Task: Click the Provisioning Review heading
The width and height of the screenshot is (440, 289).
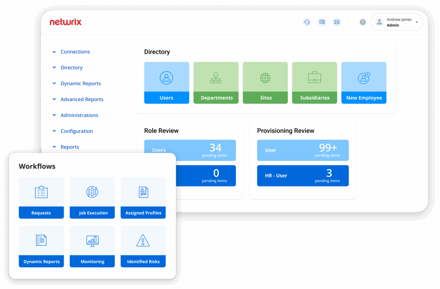Action: pos(286,131)
